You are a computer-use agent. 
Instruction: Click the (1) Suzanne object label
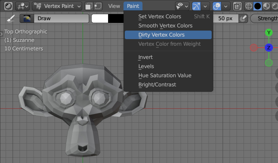20,40
